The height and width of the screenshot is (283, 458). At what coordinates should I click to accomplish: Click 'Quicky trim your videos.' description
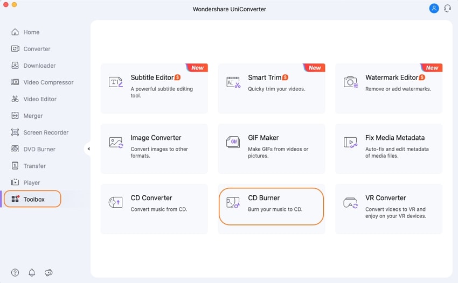(276, 89)
